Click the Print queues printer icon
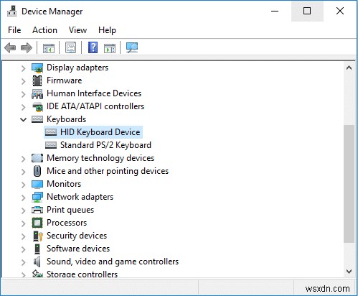 point(37,210)
